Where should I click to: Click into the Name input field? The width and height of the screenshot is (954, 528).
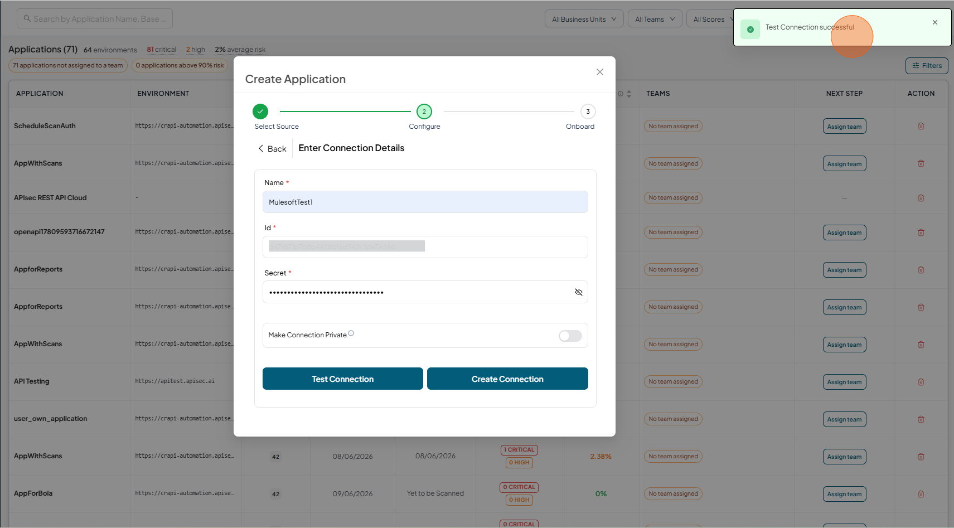pyautogui.click(x=425, y=202)
